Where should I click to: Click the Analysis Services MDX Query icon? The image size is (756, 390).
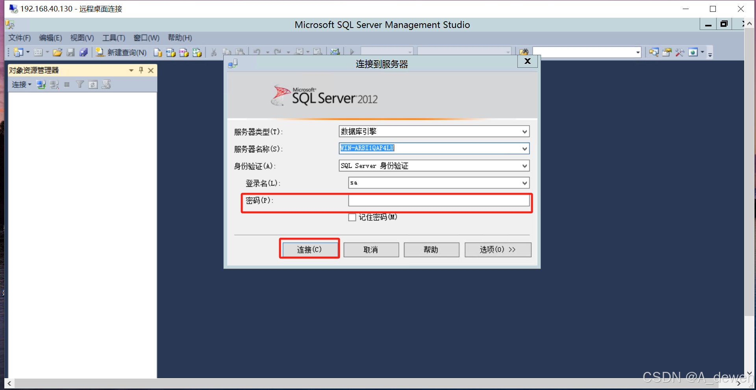point(171,52)
